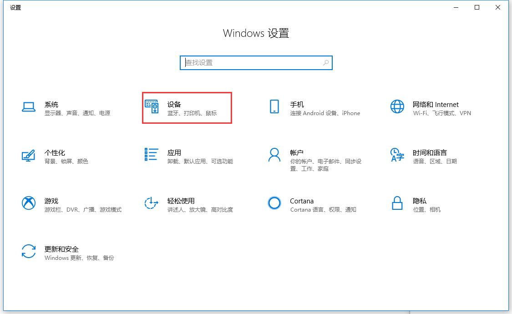512x314 pixels.
Task: Click description 连接 Android 设备、iPhone
Action: click(x=325, y=113)
